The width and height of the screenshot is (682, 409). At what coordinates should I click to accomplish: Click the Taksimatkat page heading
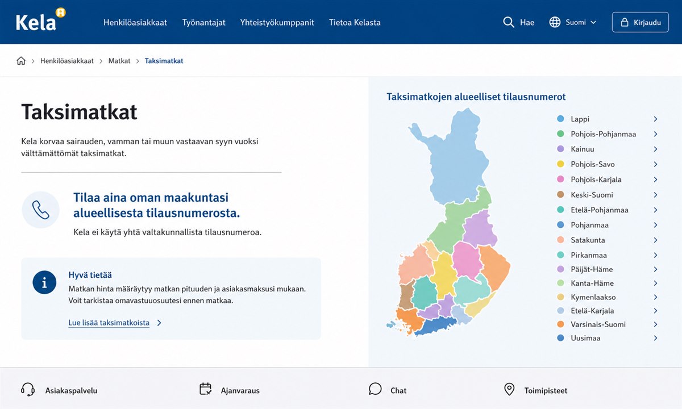tap(79, 112)
